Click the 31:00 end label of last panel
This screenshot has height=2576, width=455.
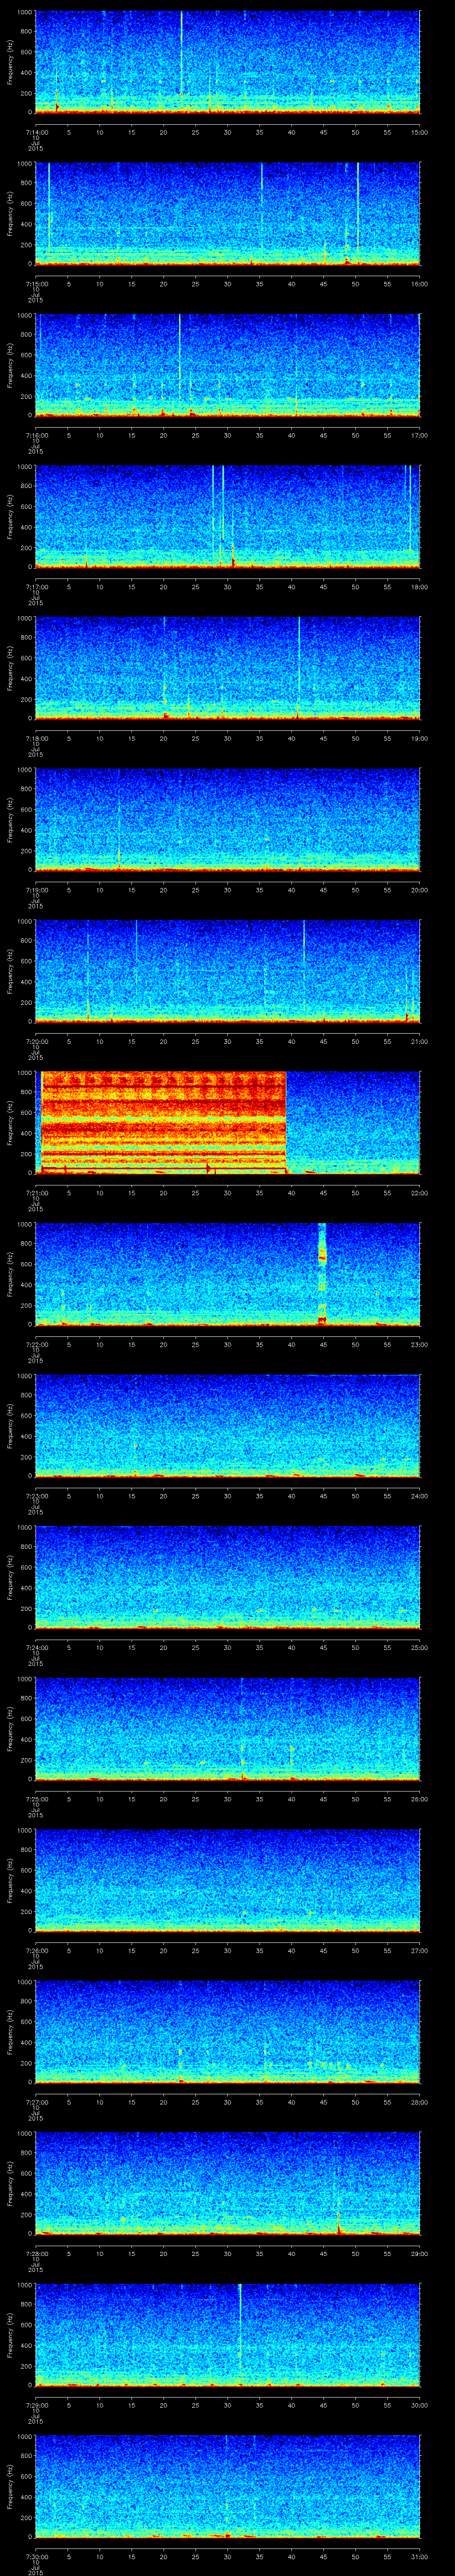coord(419,2556)
